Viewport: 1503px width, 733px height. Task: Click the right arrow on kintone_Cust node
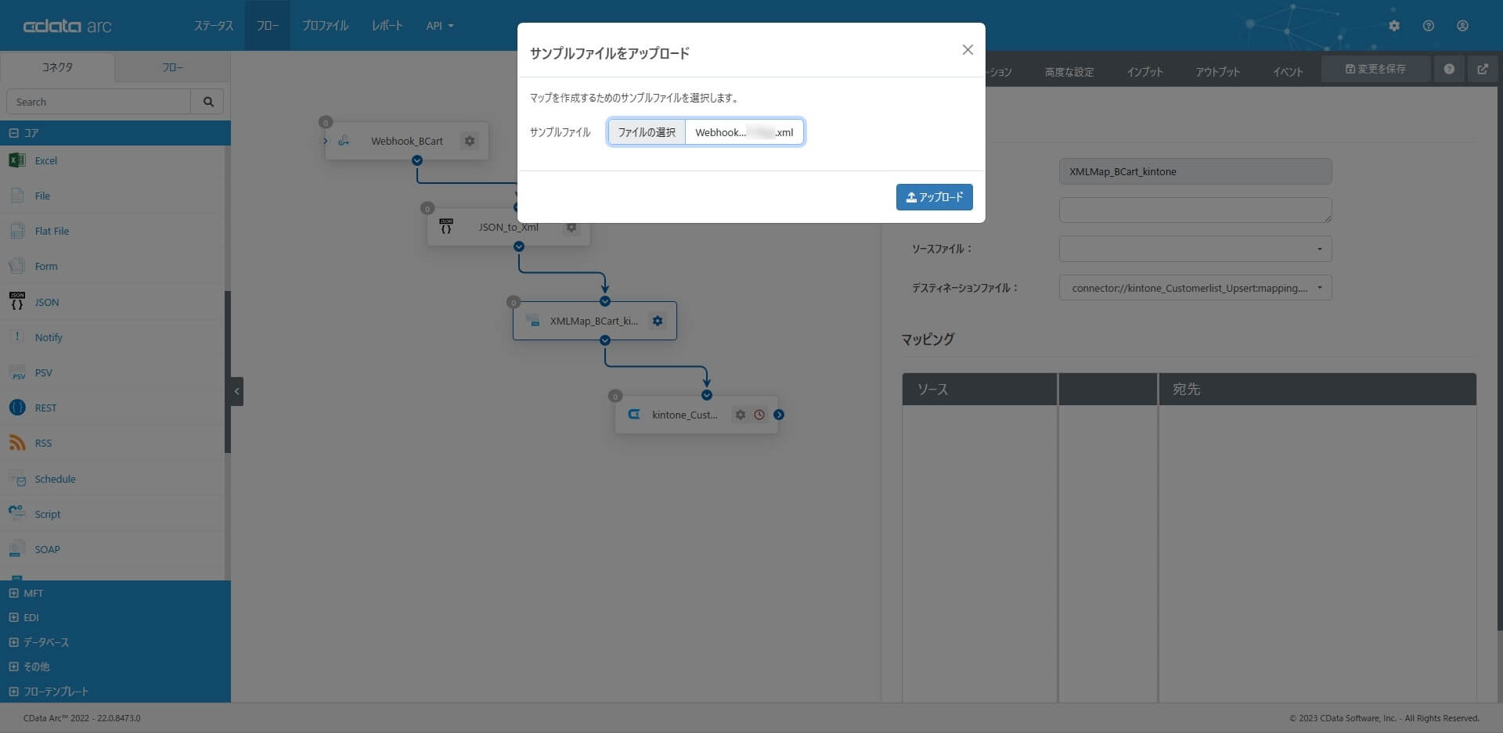pyautogui.click(x=779, y=415)
